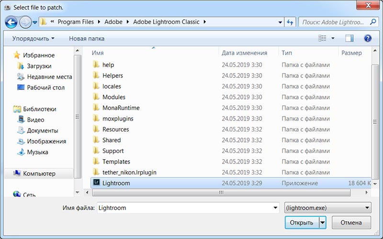Click horizontal scrollbar right arrow
Screen dimensions: 383x239
pyautogui.click(x=366, y=193)
